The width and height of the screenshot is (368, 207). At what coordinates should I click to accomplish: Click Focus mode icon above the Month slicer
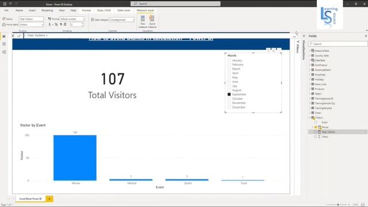point(274,50)
